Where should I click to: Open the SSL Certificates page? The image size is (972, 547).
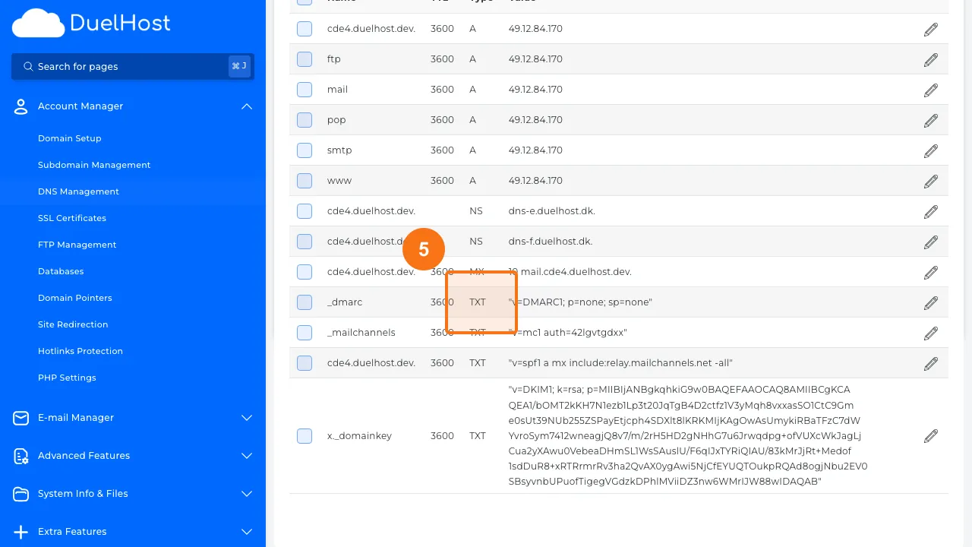[72, 218]
